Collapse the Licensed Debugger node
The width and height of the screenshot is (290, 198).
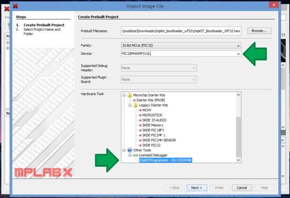pyautogui.click(x=130, y=156)
